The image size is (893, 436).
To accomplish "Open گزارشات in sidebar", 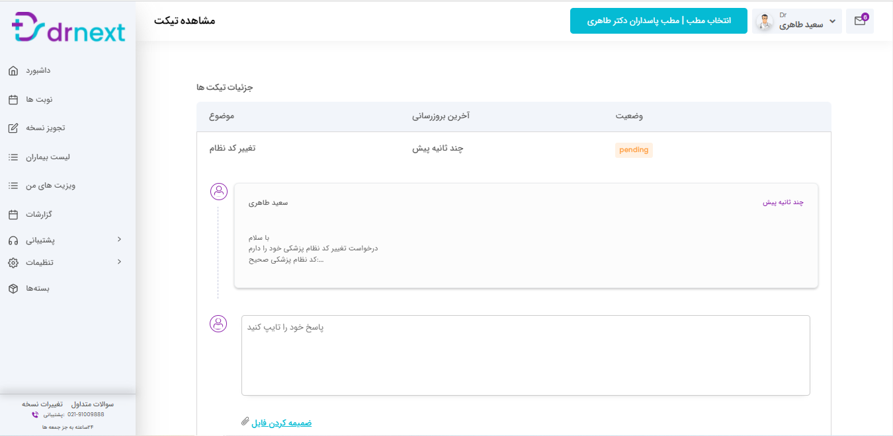I will (39, 215).
